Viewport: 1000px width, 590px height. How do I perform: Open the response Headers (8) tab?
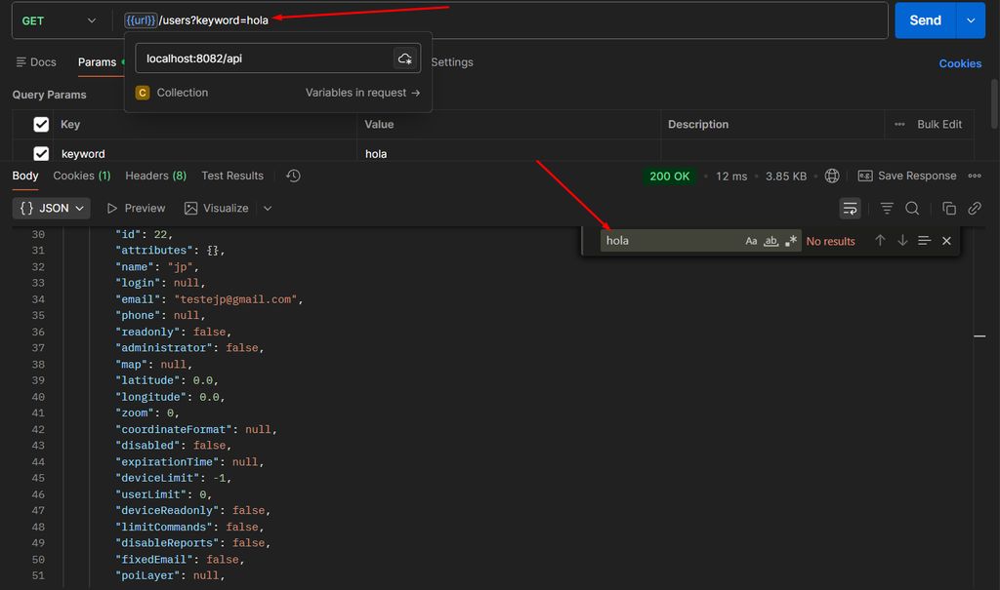(x=155, y=176)
